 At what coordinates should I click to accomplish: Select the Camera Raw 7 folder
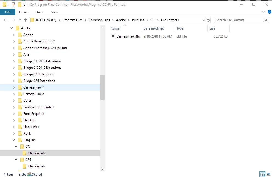click(x=34, y=87)
